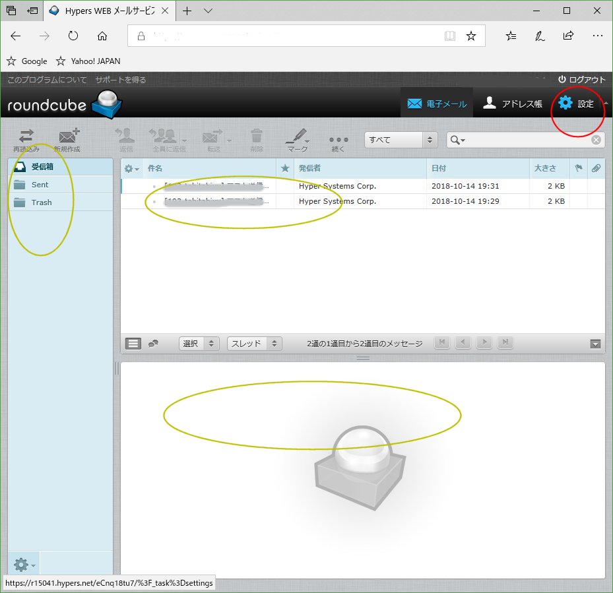Open 新規作成 to compose a new mail

click(x=69, y=139)
